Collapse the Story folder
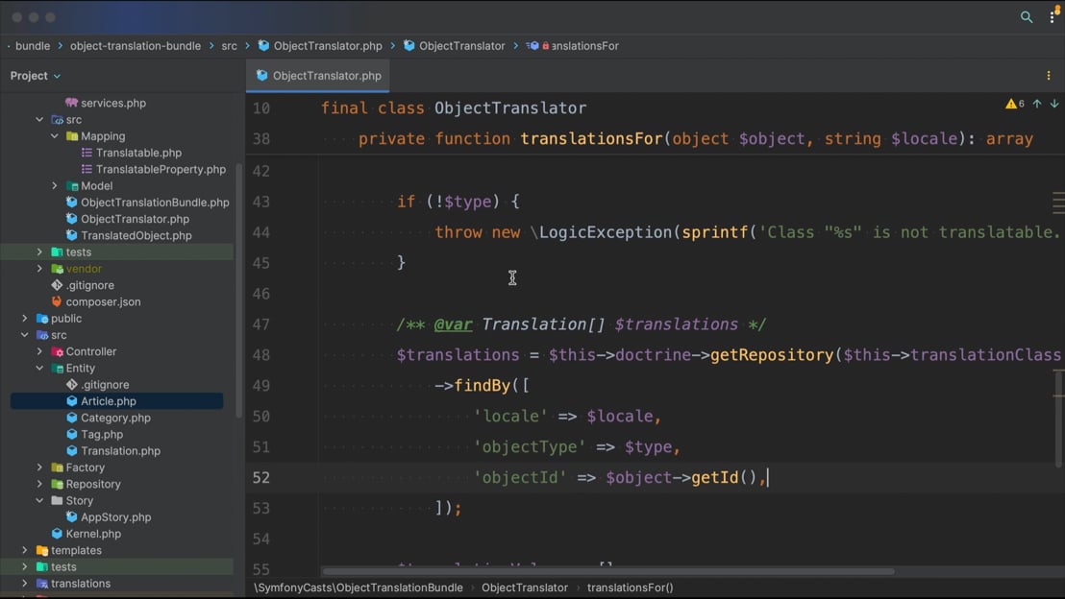1065x599 pixels. point(39,501)
